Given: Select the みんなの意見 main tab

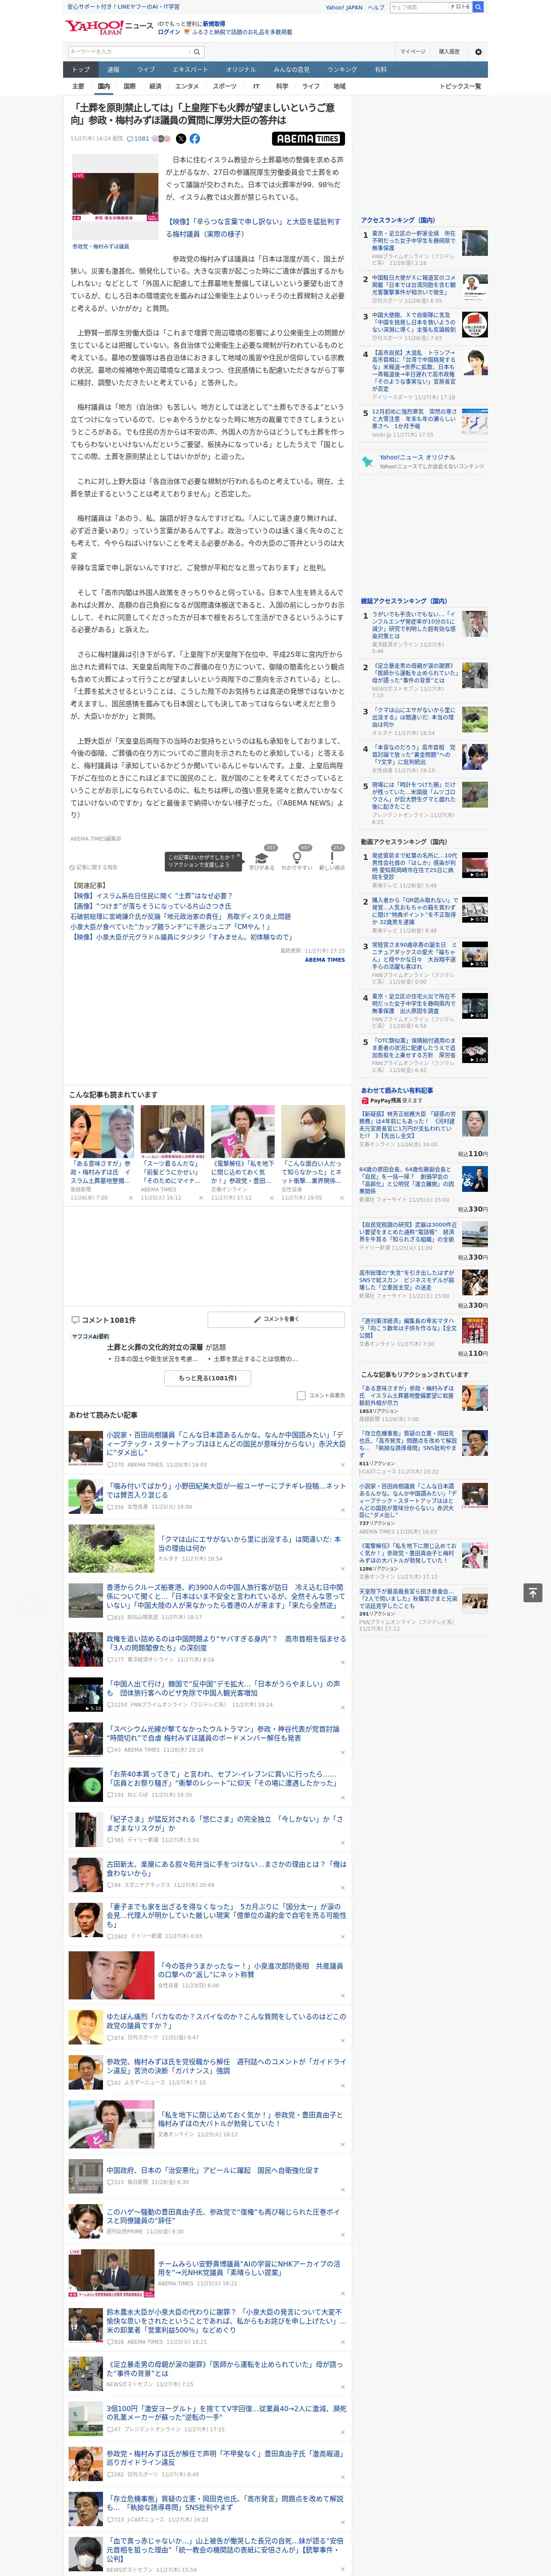Looking at the screenshot, I should [292, 70].
